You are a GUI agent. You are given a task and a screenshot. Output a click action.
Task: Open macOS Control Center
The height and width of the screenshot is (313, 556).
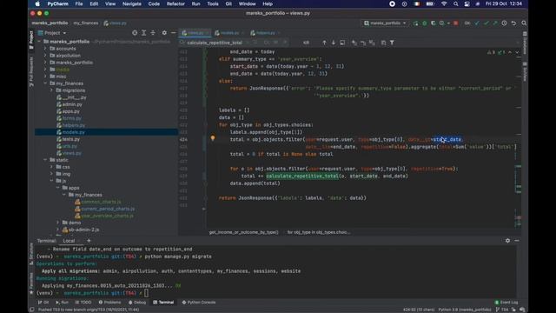tap(467, 3)
